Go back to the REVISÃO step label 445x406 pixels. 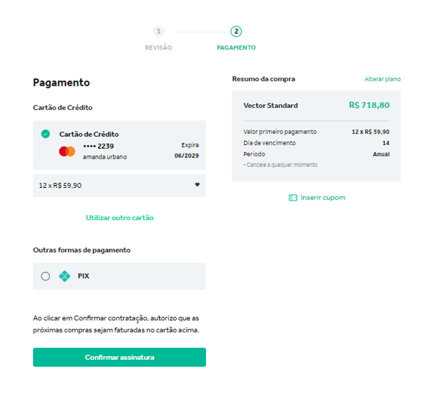pos(159,47)
